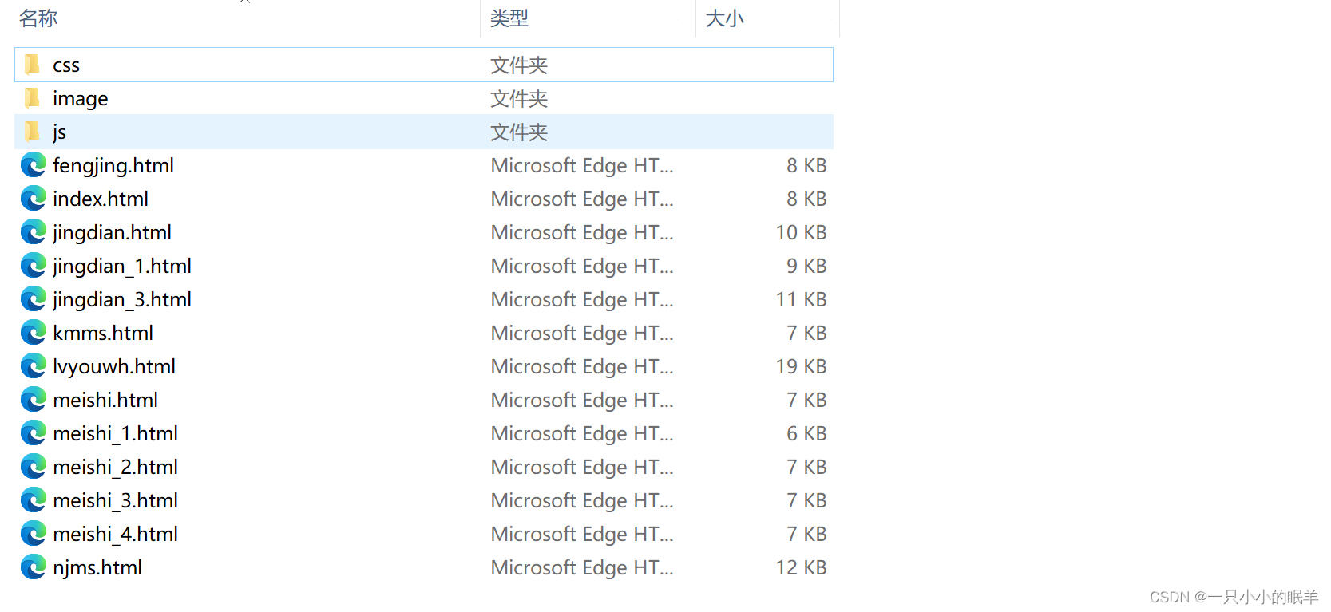Click the Edge icon beside njms.html

click(x=33, y=567)
